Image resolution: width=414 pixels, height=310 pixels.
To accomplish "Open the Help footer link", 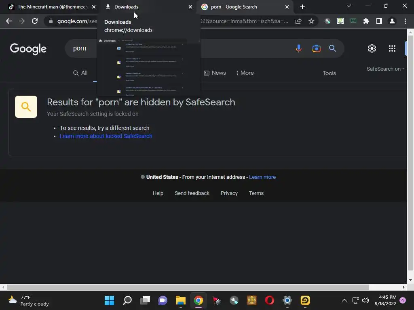I will click(158, 193).
